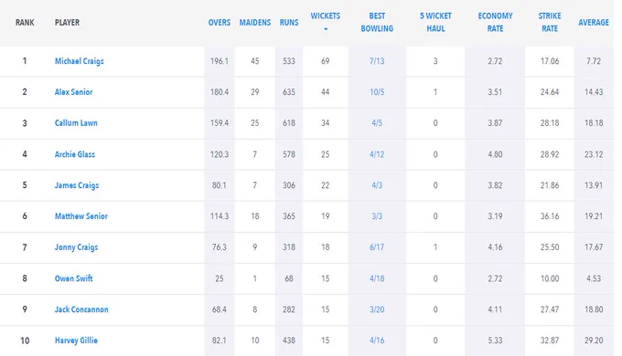Sort table by Maidens column
Viewport: 622px width, 356px height.
click(x=254, y=23)
